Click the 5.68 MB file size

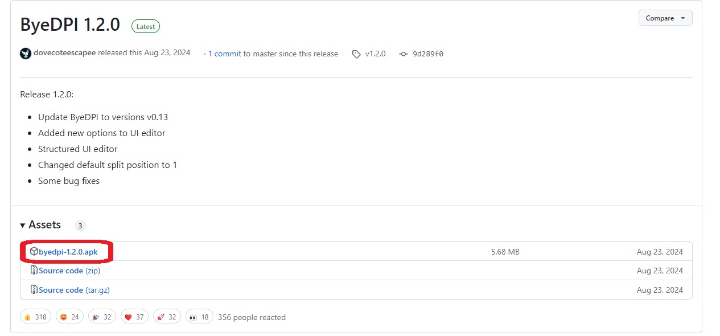point(505,252)
